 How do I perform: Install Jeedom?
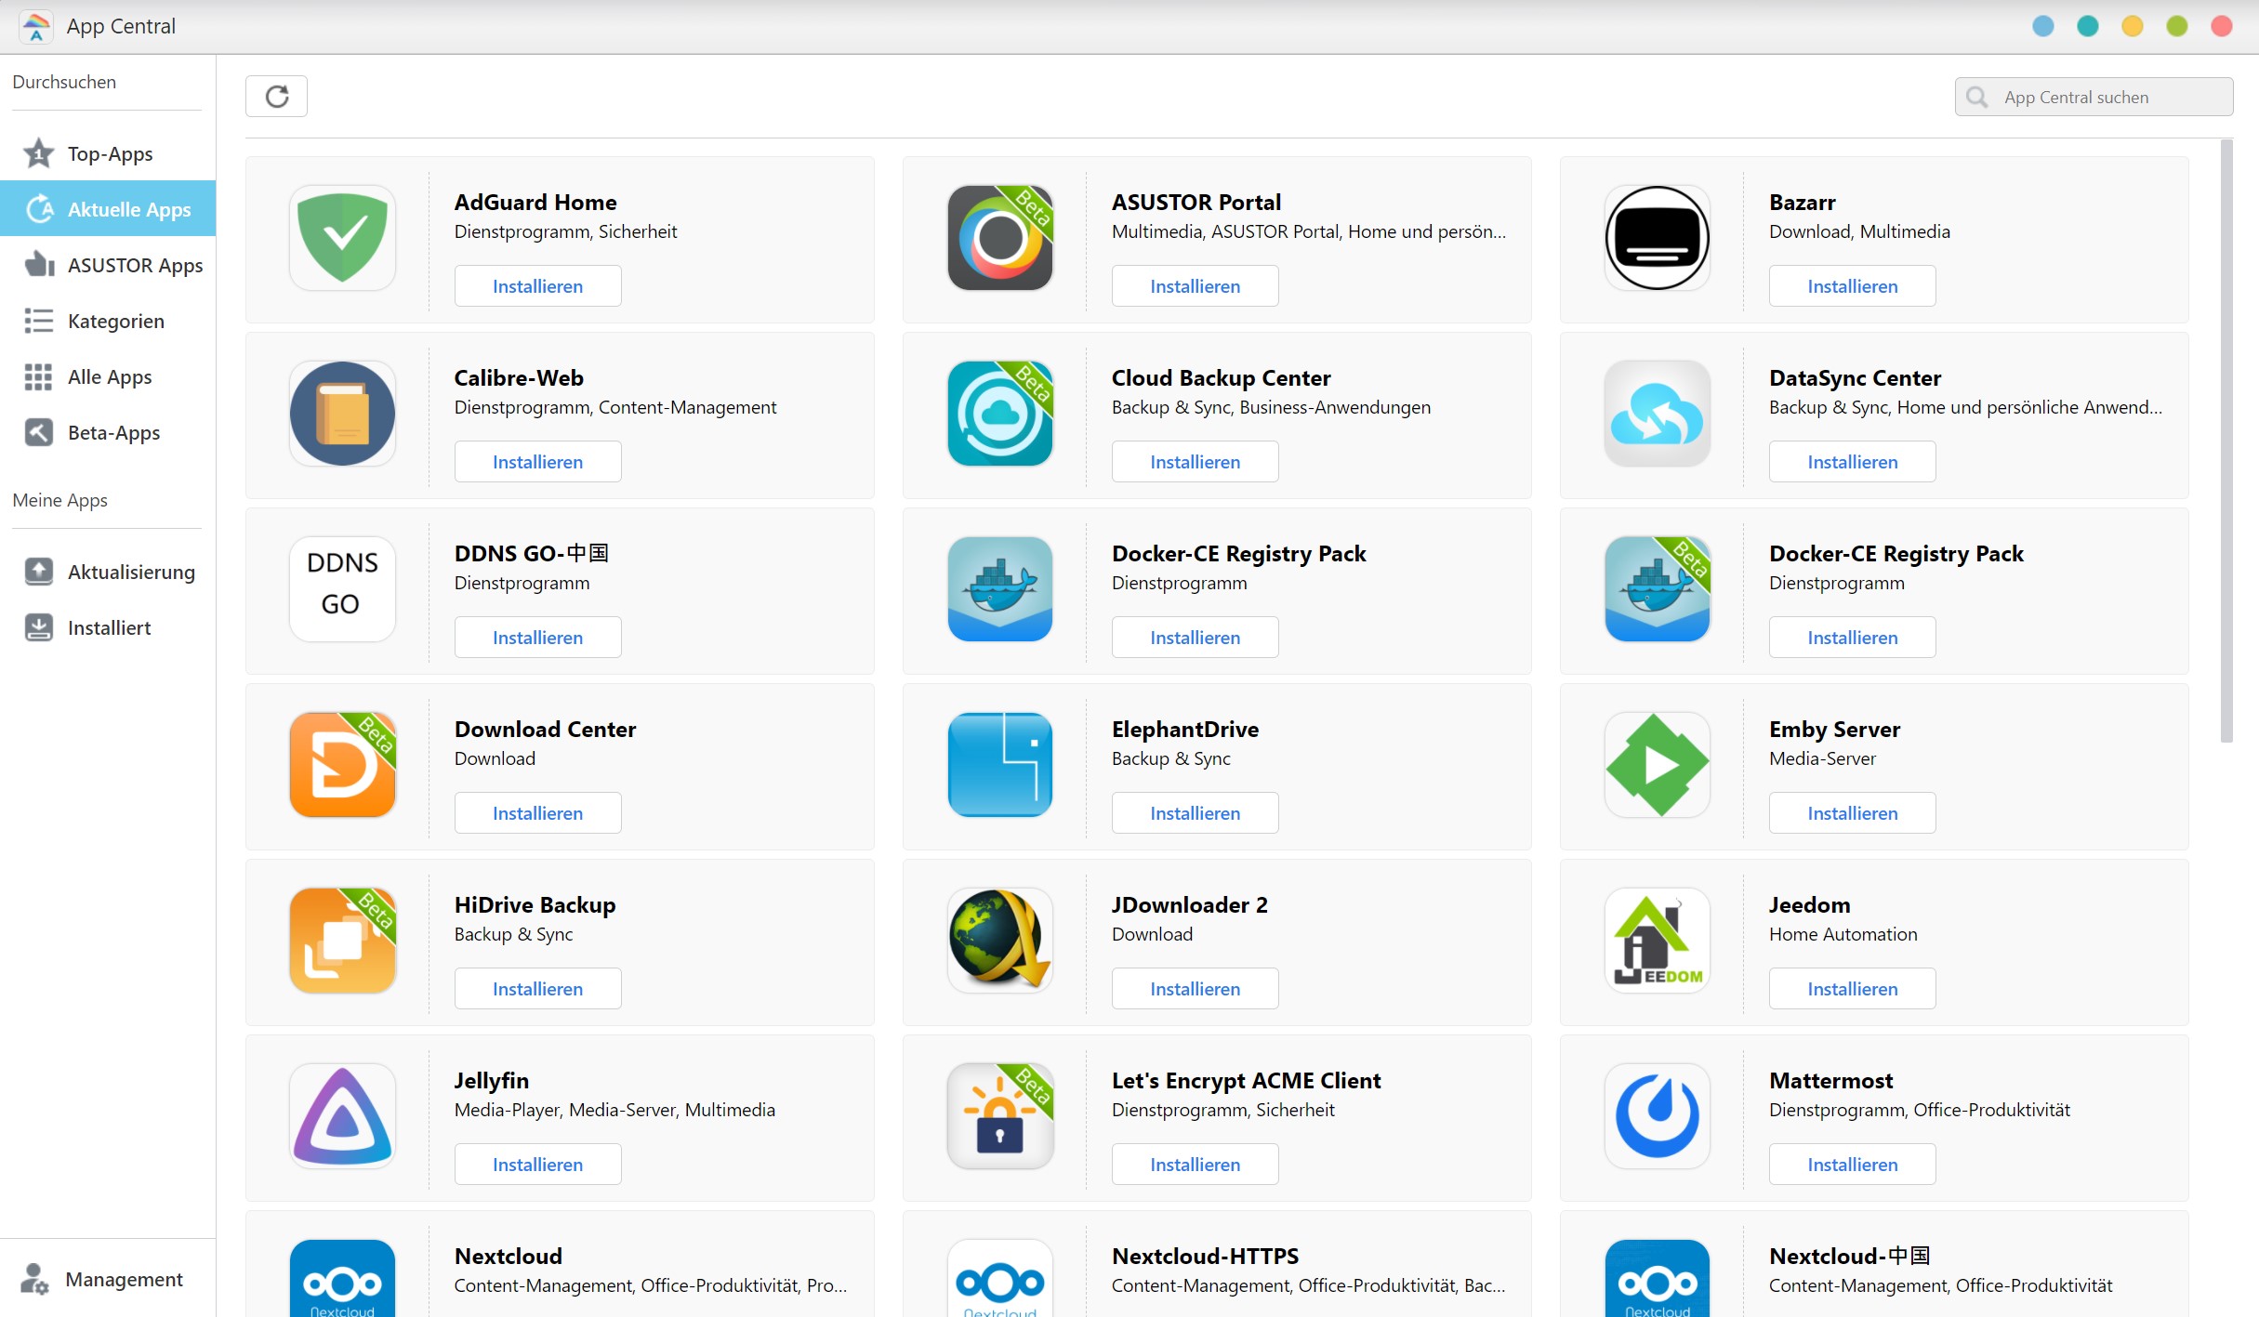click(x=1852, y=989)
